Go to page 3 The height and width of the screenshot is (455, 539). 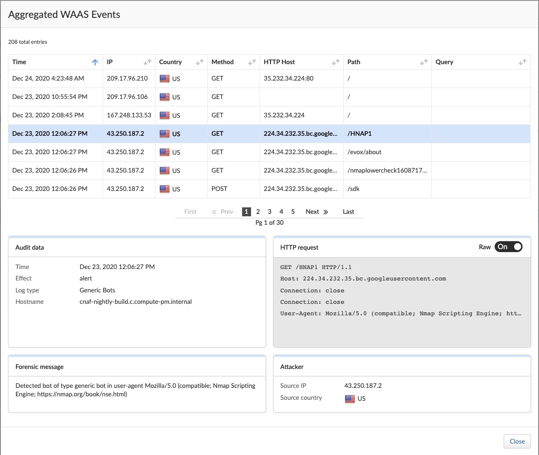[x=269, y=212]
